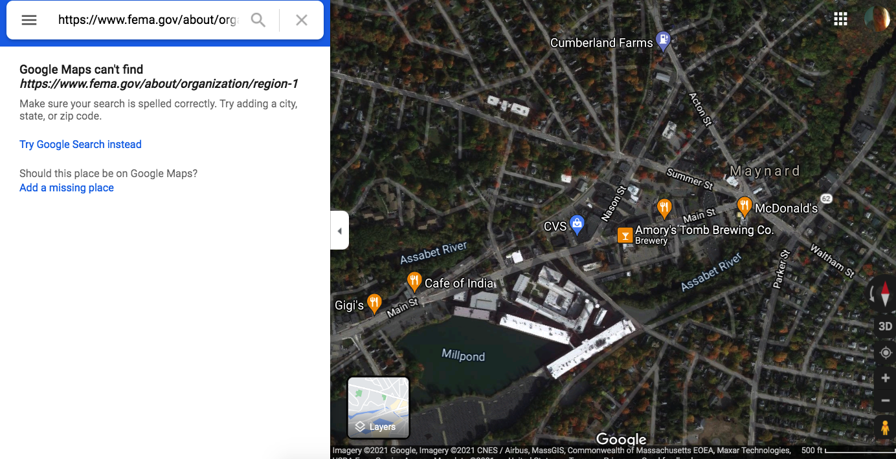Click the Gigi's restaurant pin

[374, 303]
